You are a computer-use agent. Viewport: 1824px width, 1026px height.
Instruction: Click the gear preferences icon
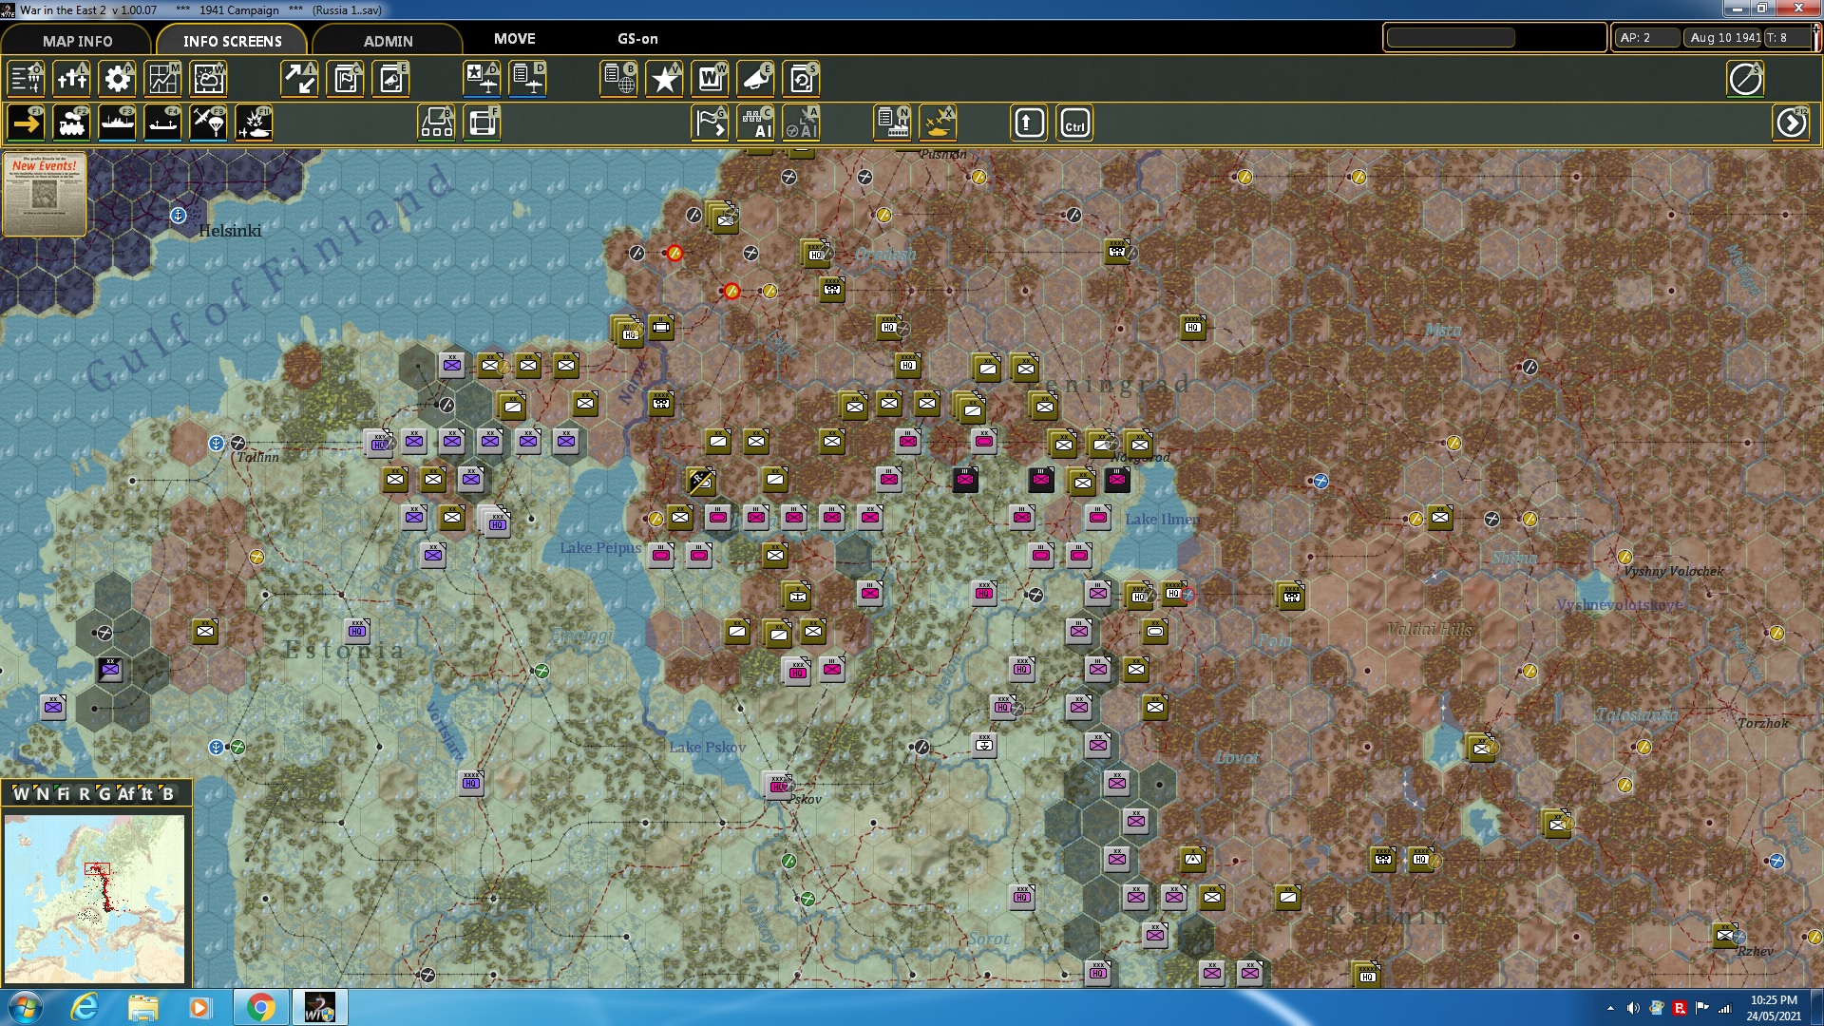[x=117, y=79]
